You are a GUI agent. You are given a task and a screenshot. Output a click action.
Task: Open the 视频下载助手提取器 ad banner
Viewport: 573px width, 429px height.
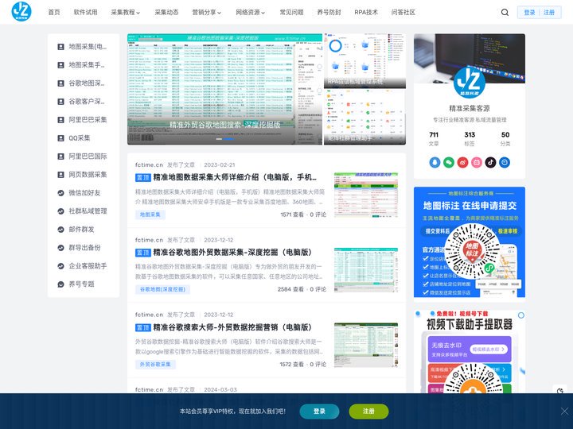click(x=470, y=351)
